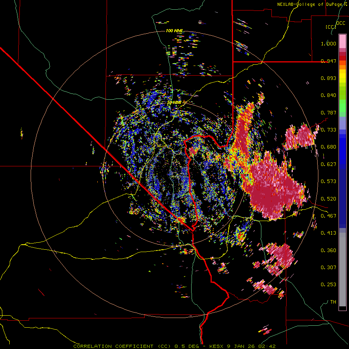
Task: Click the [CC] label above the color scale
Action: (x=331, y=27)
